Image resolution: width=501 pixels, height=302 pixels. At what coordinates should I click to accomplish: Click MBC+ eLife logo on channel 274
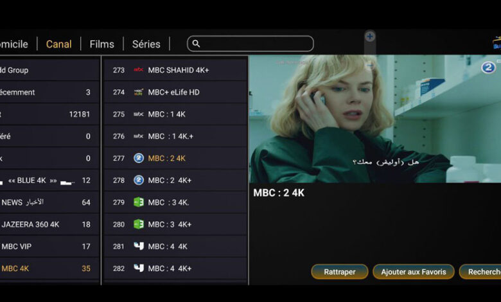point(138,92)
